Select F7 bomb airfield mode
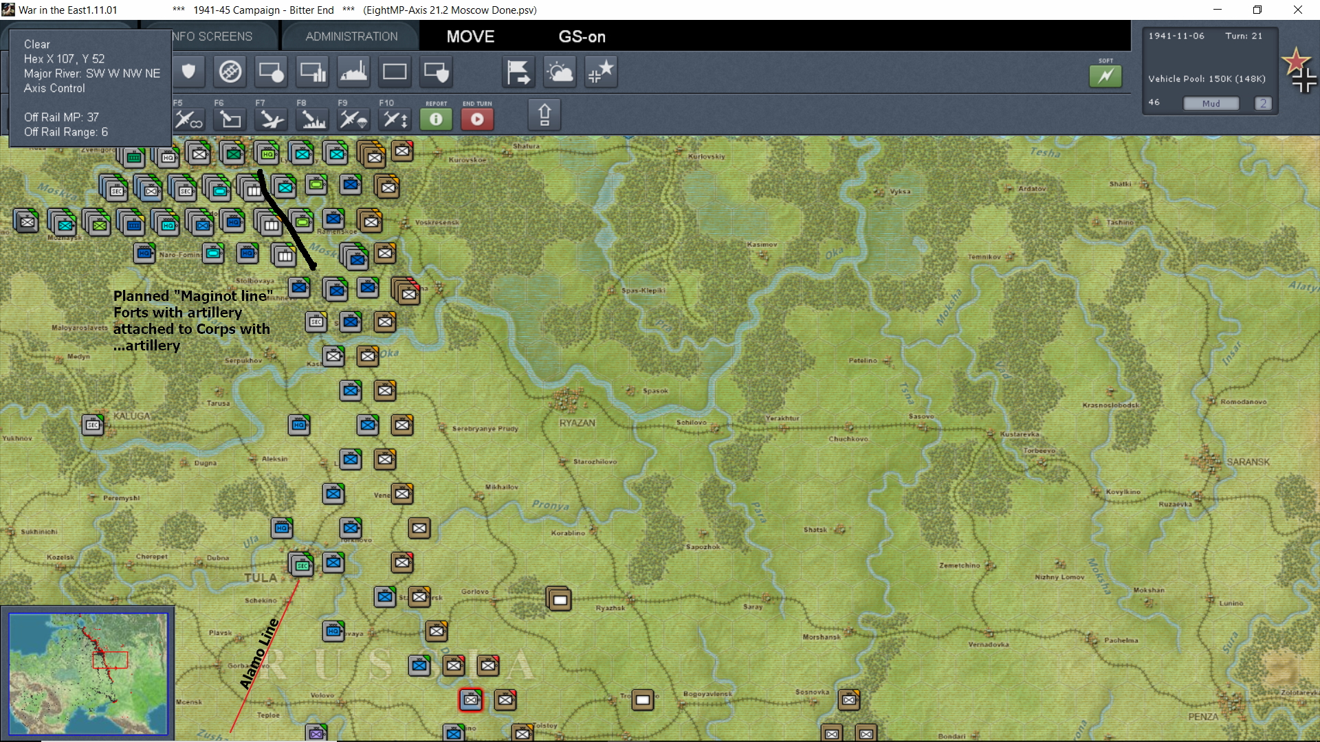Viewport: 1320px width, 742px height. tap(271, 119)
